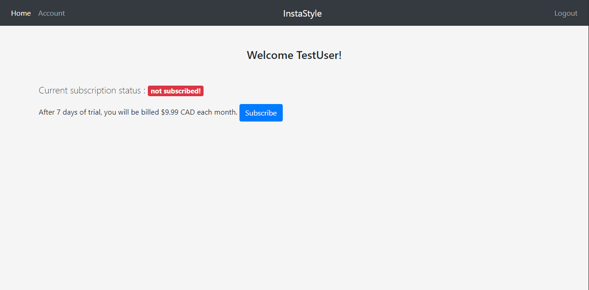This screenshot has width=589, height=290.
Task: Click the '$9.99 CAD' price text
Action: (x=178, y=112)
